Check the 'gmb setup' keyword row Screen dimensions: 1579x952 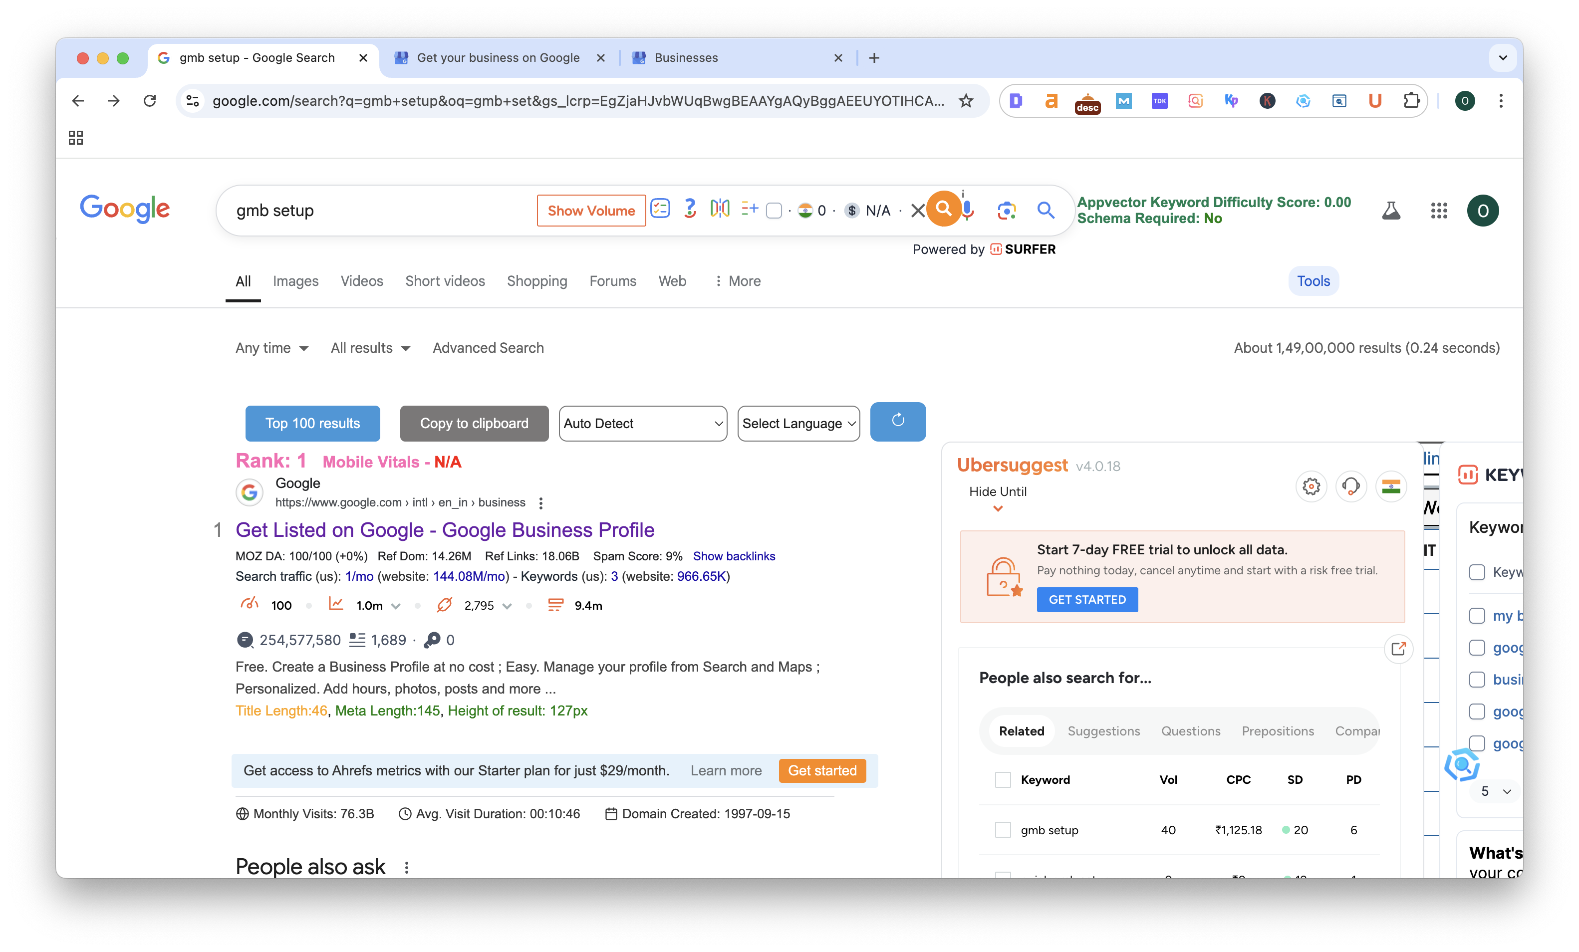click(x=1002, y=830)
